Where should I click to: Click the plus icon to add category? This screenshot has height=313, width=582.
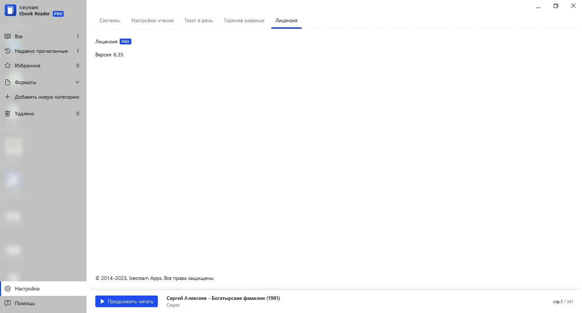(7, 97)
